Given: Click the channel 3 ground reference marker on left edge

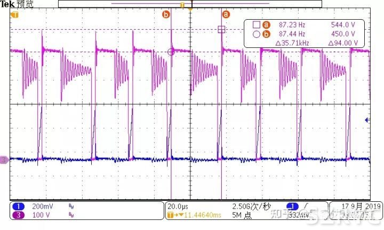Looking at the screenshot, I should (x=4, y=159).
